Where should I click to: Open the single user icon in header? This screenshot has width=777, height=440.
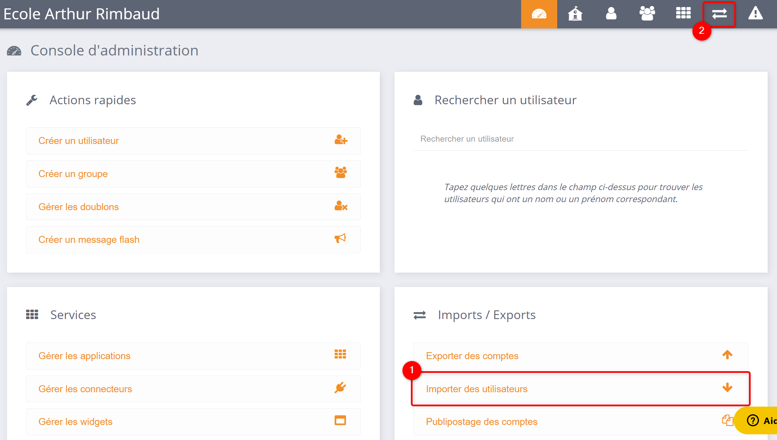coord(611,14)
